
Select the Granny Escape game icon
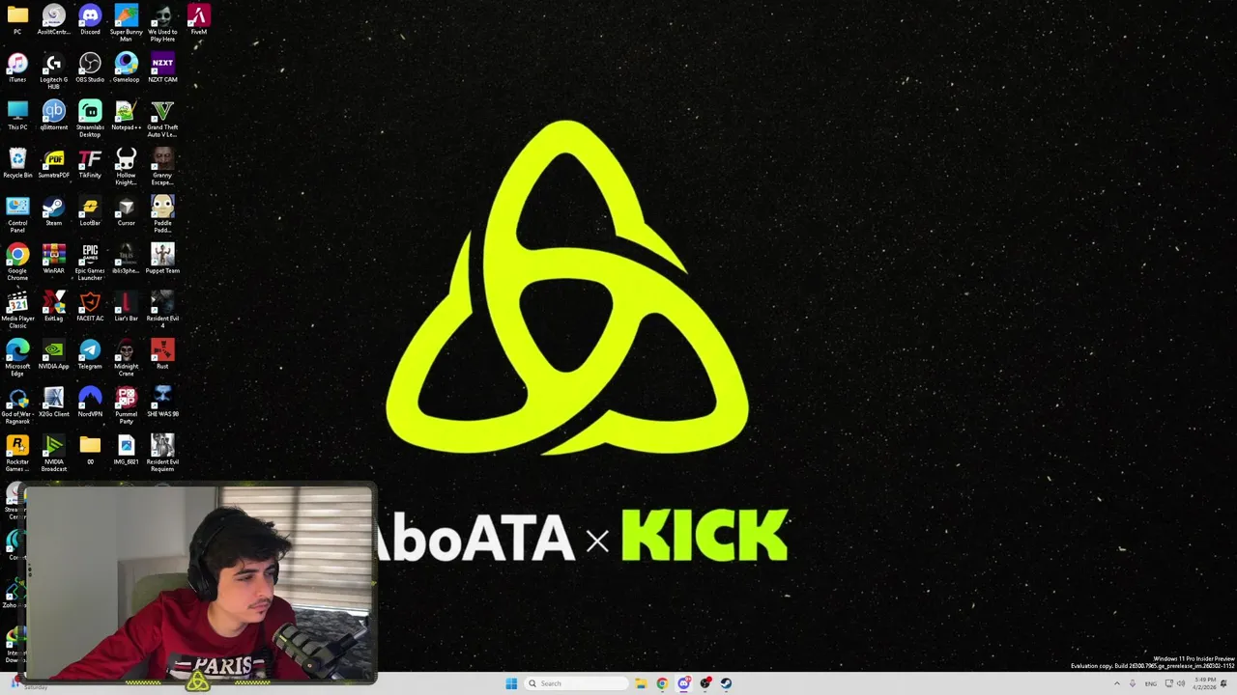[162, 167]
